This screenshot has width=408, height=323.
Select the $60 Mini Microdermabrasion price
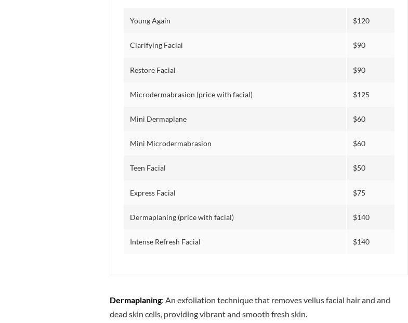359,144
